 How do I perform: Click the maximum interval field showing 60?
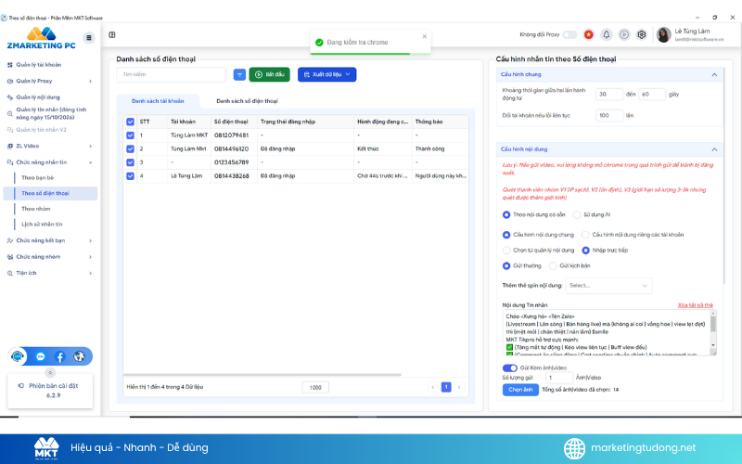coord(652,95)
